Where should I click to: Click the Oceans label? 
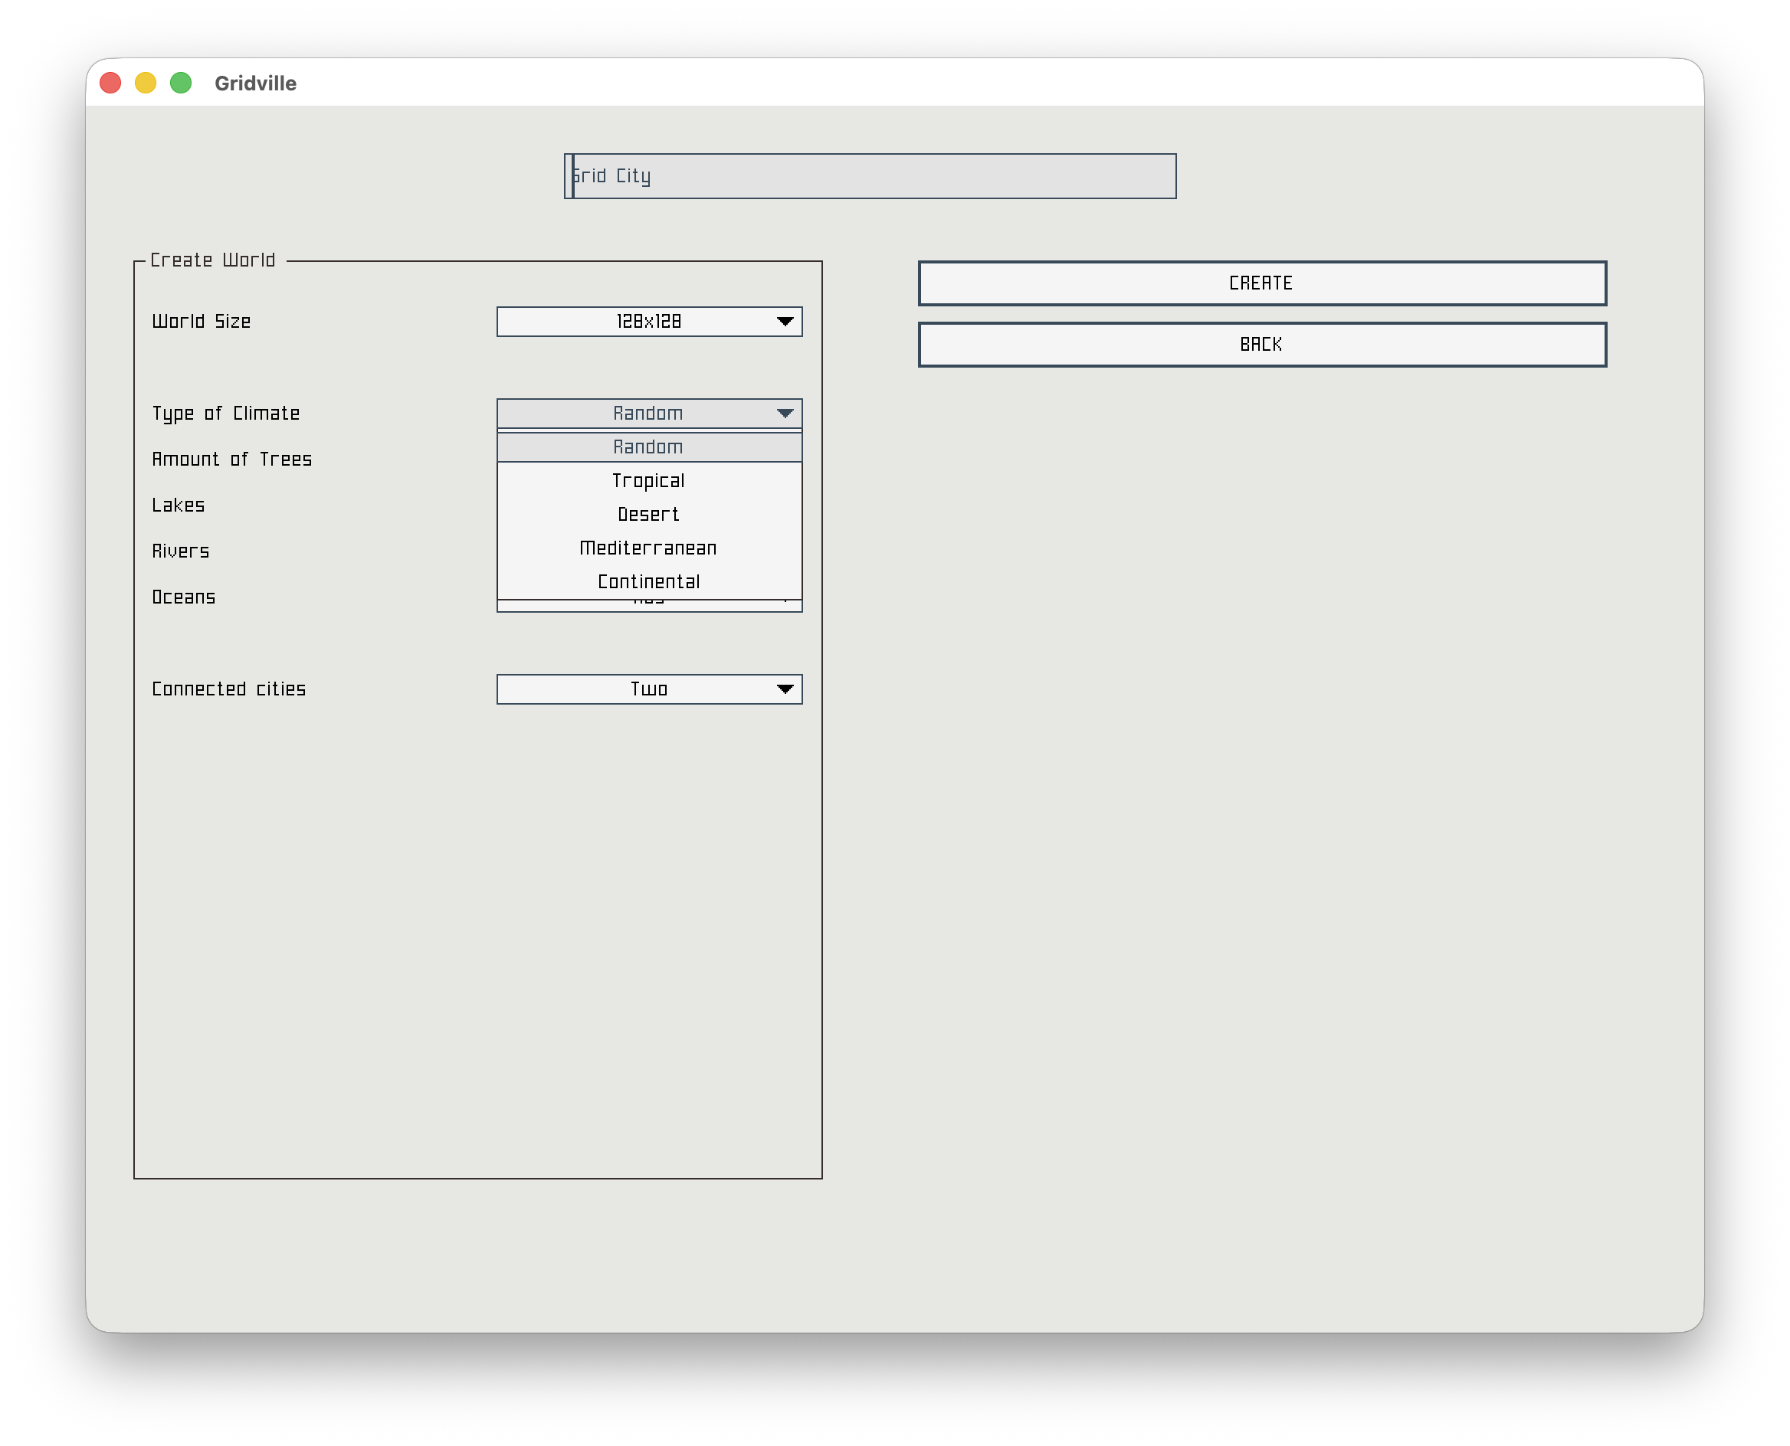183,597
